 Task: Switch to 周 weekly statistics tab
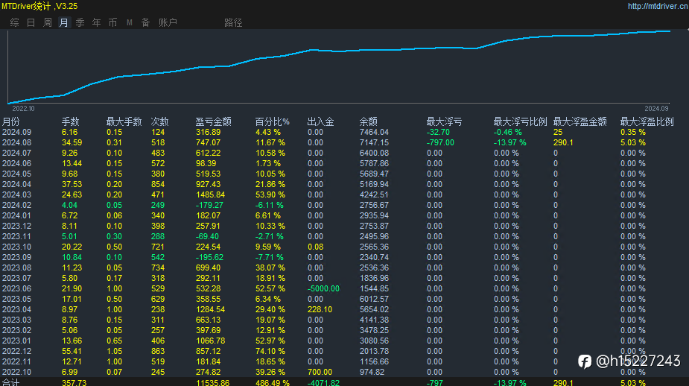pos(48,22)
